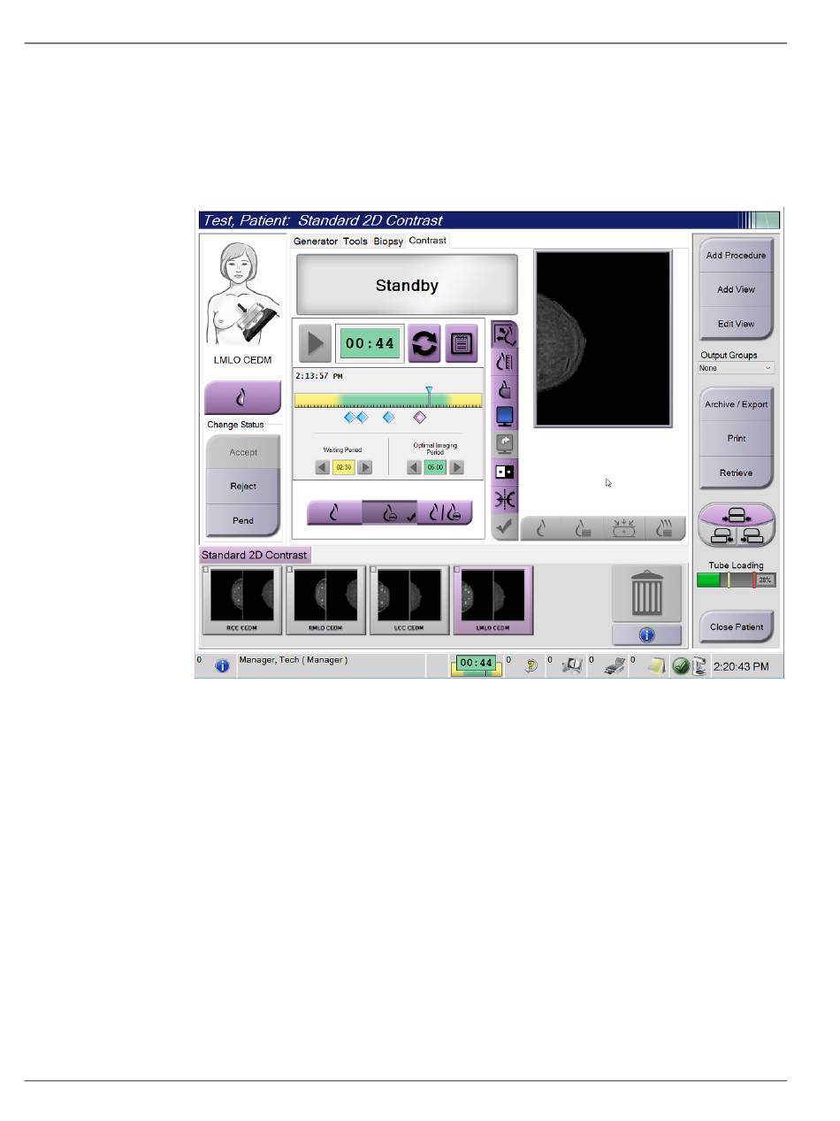Select the low energy breast image button
This screenshot has height=1121, width=840.
pyautogui.click(x=334, y=512)
